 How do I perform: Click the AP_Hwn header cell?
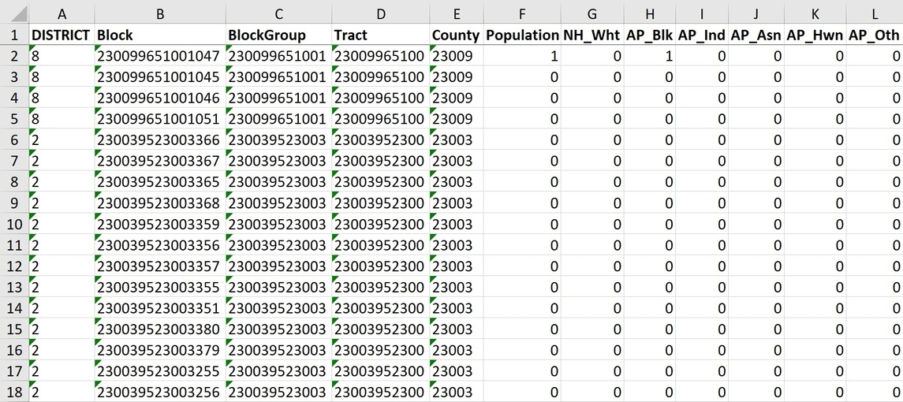pyautogui.click(x=815, y=35)
